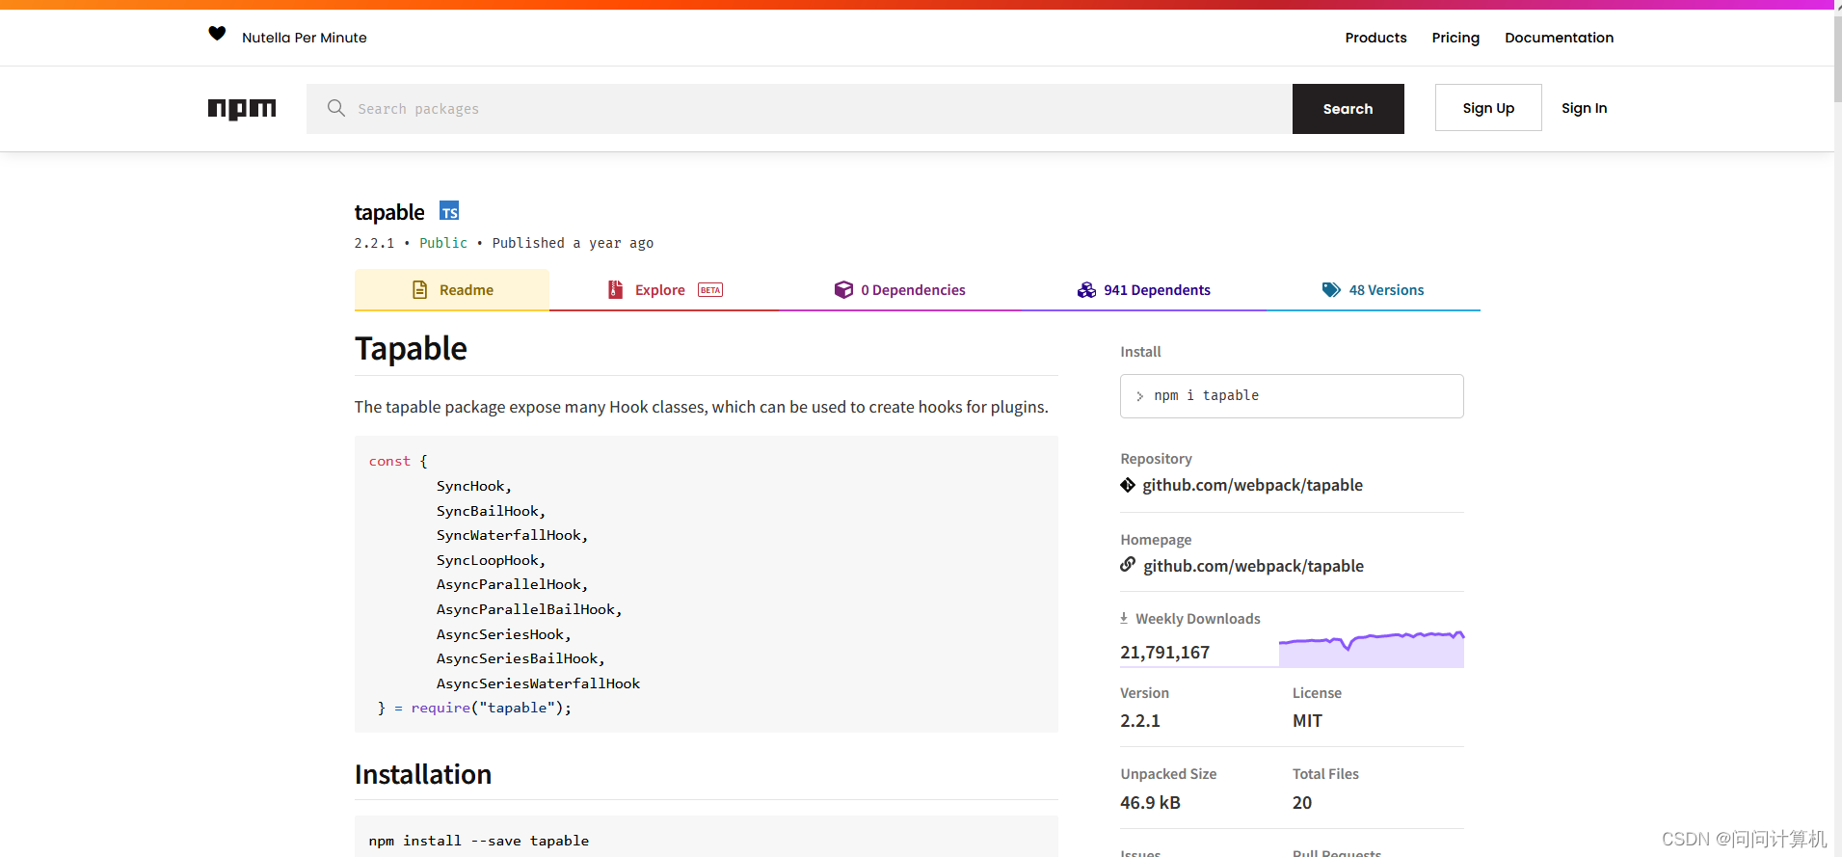1842x857 pixels.
Task: Copy the npm i tapable install command
Action: (x=1292, y=396)
